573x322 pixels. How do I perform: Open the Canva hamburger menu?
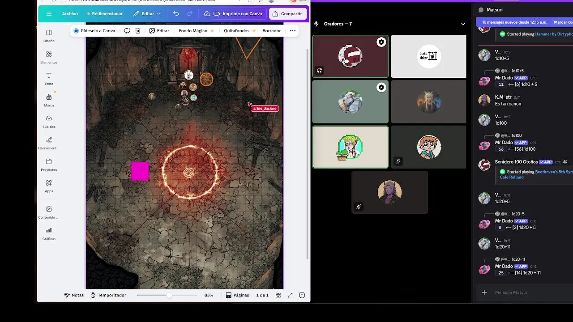[x=49, y=14]
